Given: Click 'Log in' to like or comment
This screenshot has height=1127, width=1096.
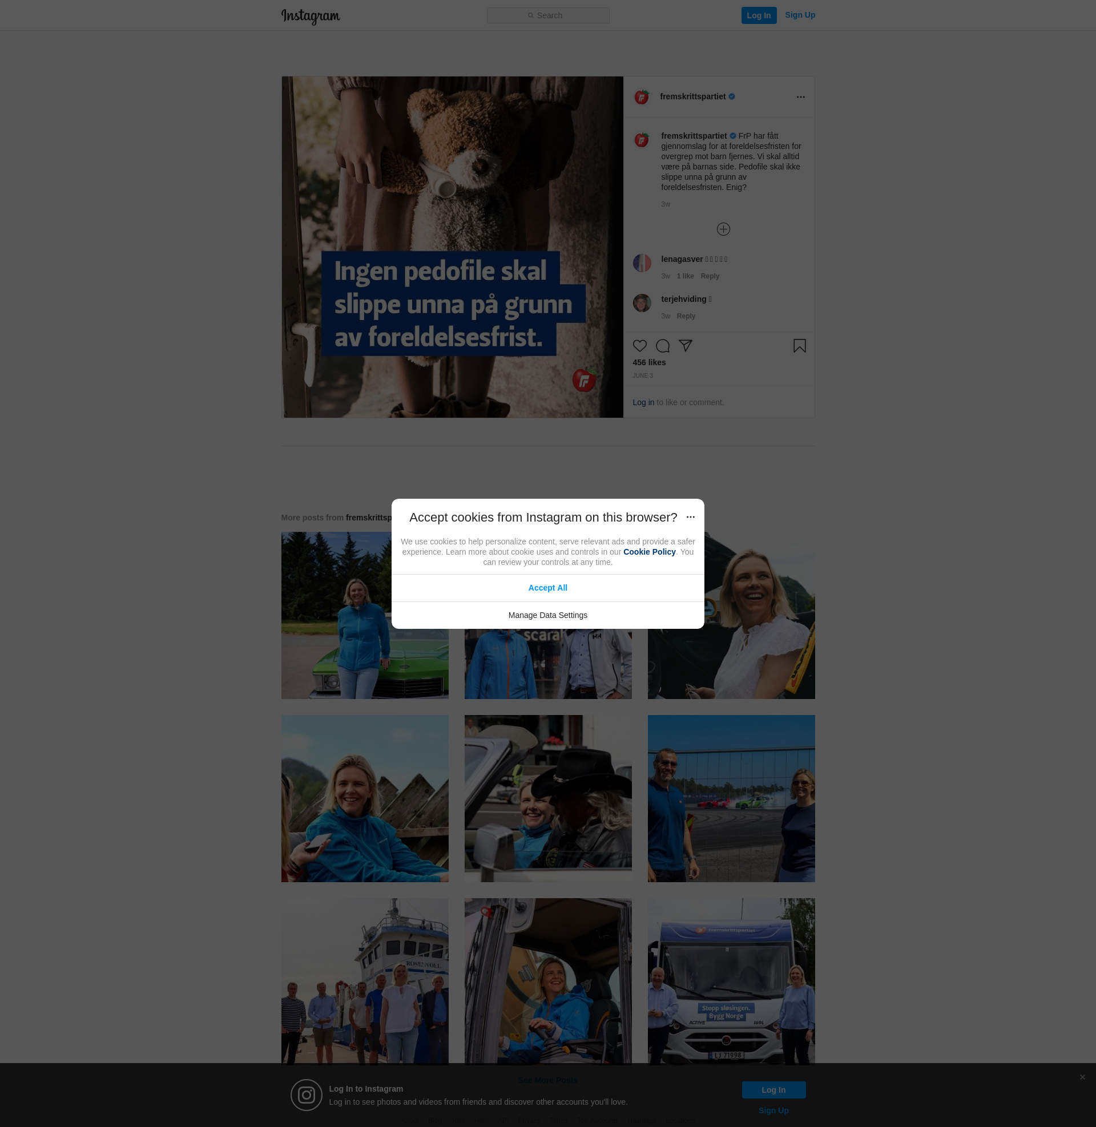Looking at the screenshot, I should pos(643,403).
